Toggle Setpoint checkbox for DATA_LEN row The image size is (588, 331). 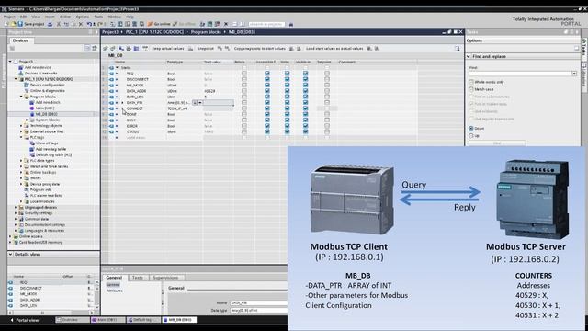(x=327, y=97)
